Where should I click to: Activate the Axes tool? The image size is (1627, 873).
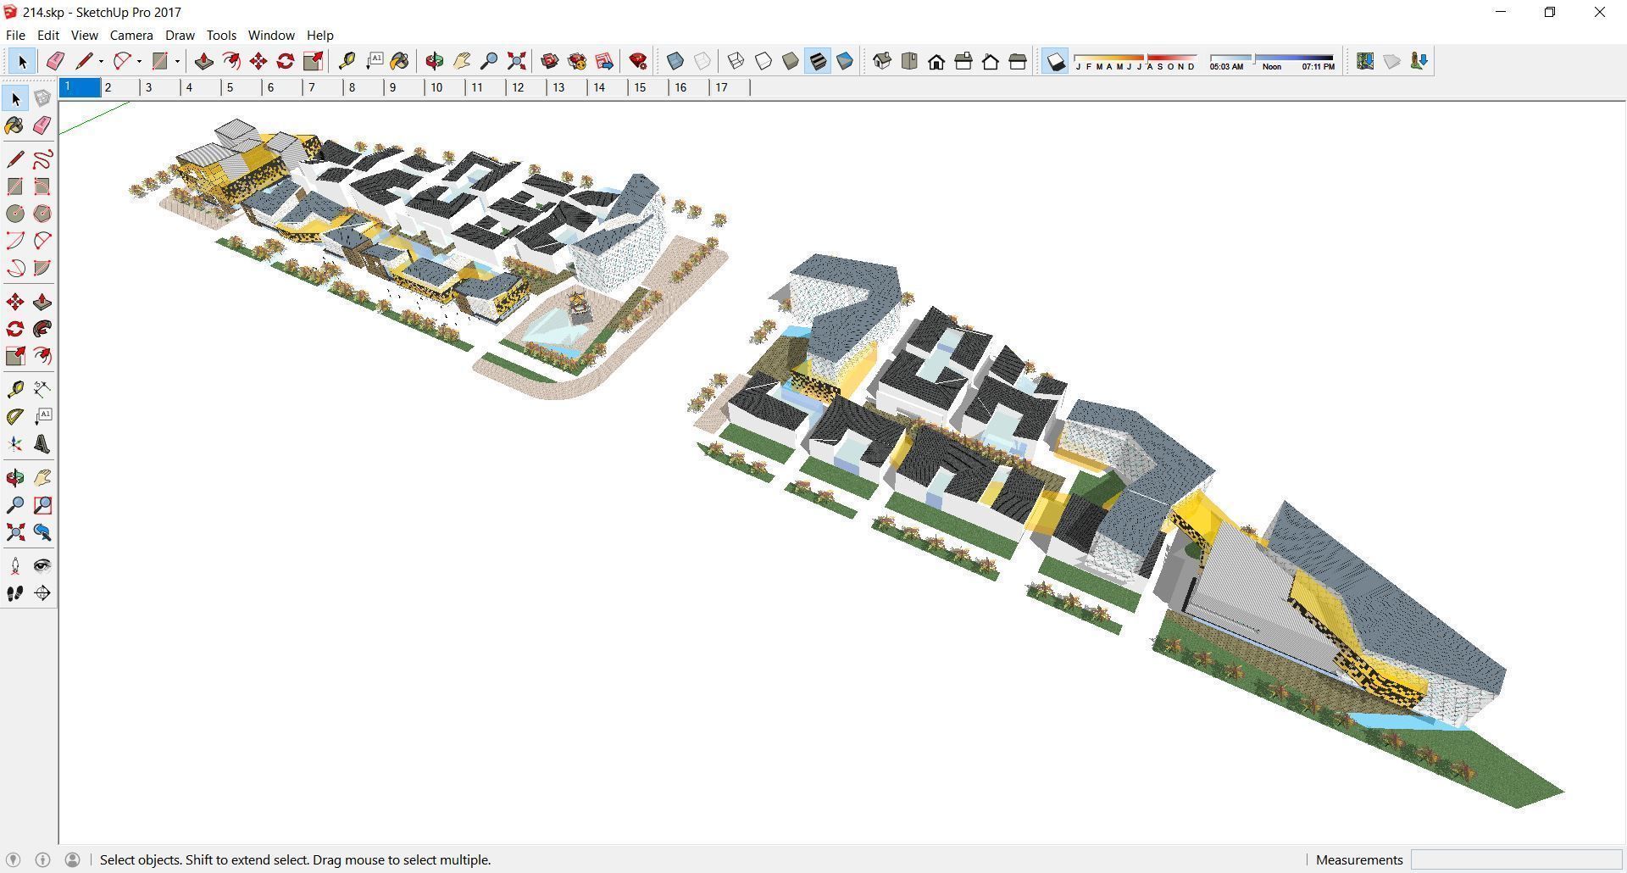(x=15, y=444)
